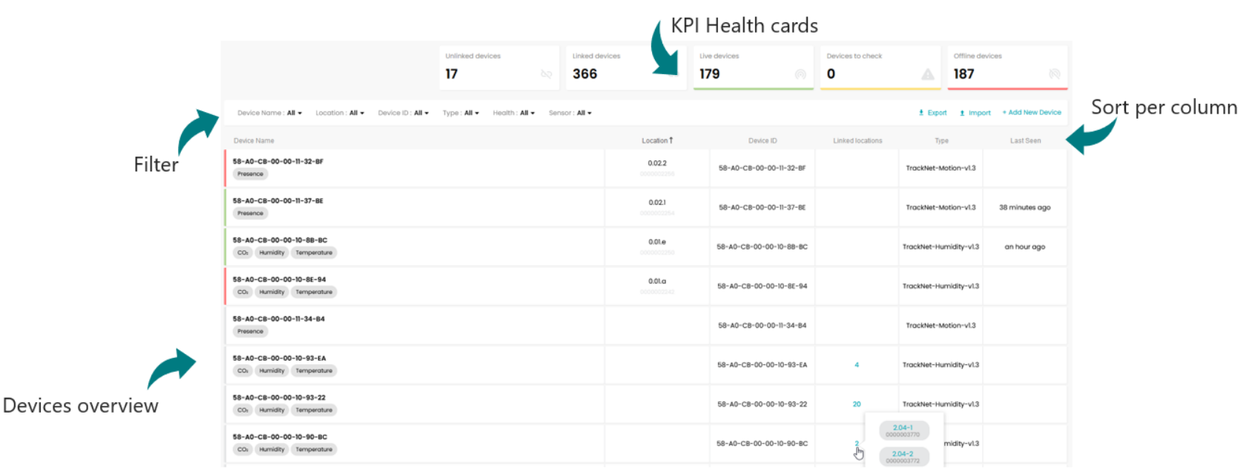Expand the Sensor filter dropdown
The image size is (1255, 469).
click(x=570, y=113)
